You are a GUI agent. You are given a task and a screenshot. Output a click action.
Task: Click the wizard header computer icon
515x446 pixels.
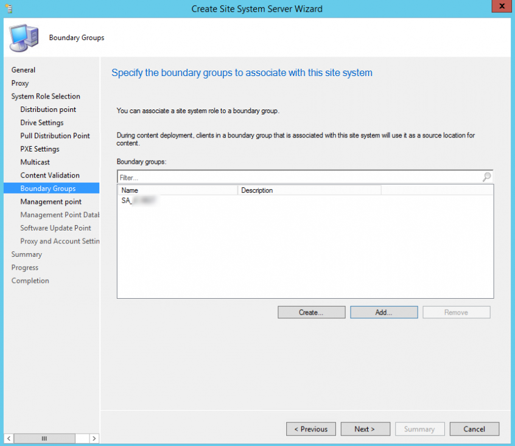pos(23,37)
